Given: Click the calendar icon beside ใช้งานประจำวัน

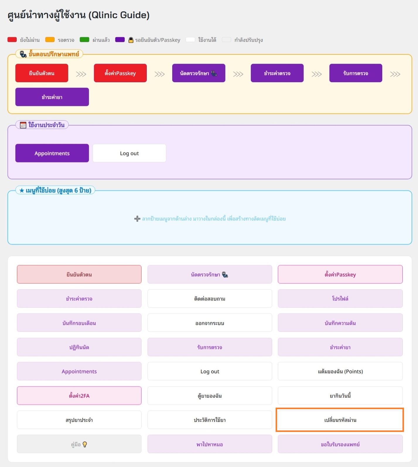Looking at the screenshot, I should click(23, 125).
